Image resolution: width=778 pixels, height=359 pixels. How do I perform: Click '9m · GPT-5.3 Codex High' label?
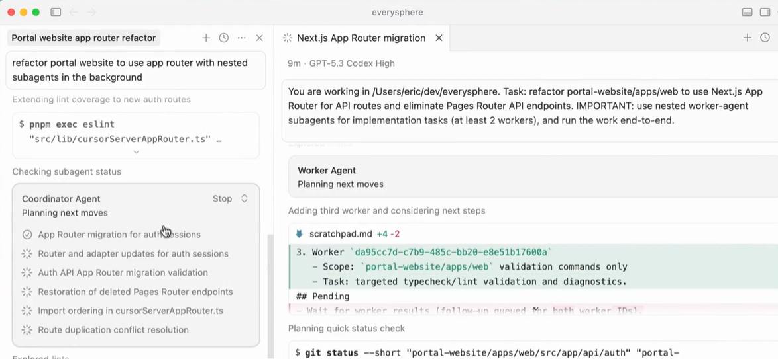(341, 63)
